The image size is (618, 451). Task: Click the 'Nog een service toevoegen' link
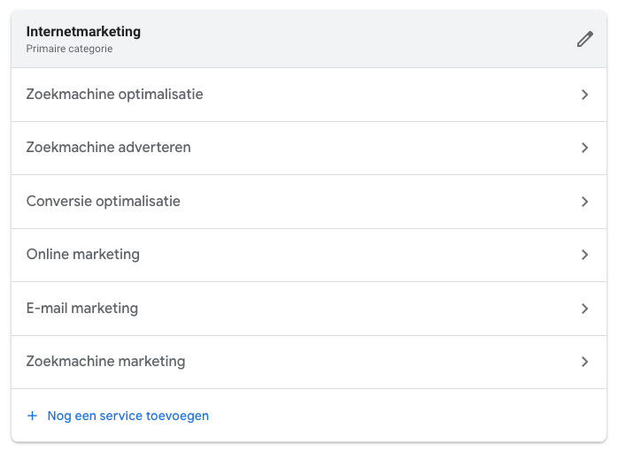pos(128,416)
